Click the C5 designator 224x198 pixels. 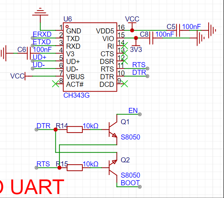[171, 27]
